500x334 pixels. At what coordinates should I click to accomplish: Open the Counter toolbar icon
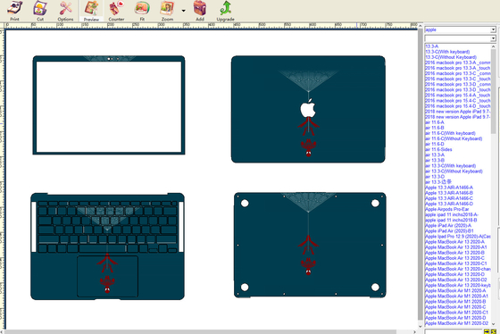pyautogui.click(x=116, y=11)
